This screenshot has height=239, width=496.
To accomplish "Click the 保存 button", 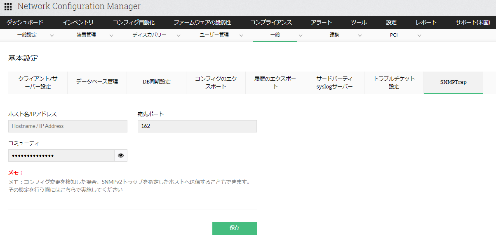I will [x=234, y=228].
